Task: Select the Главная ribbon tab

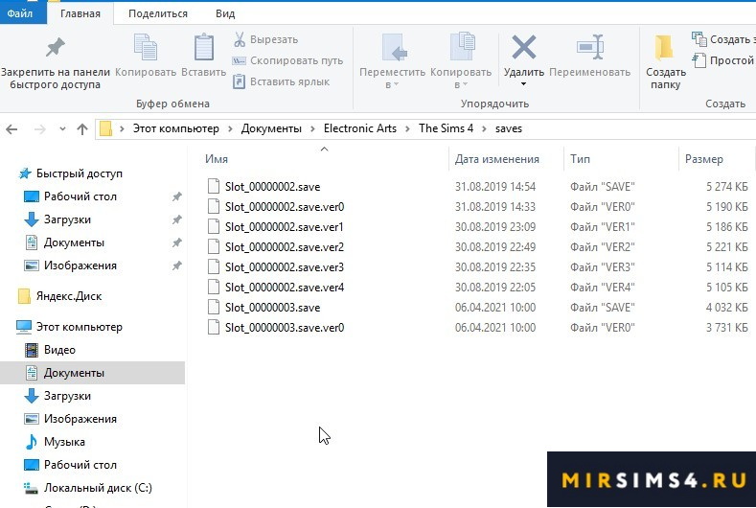Action: tap(80, 13)
